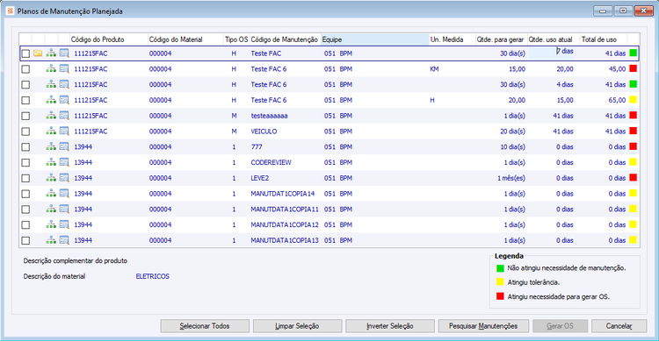Click the Código de Manutenção column header

coord(285,39)
